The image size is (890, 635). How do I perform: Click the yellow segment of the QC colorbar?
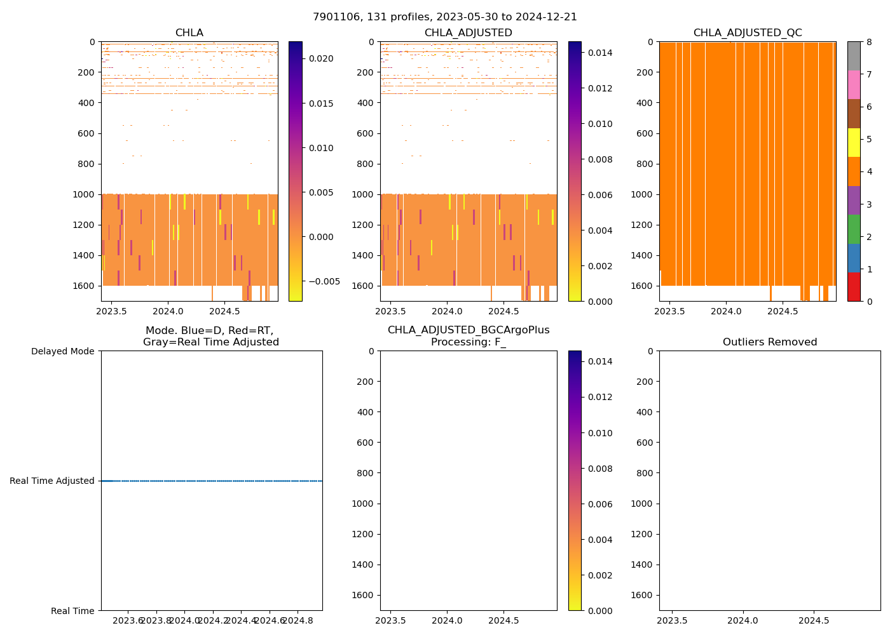point(853,142)
